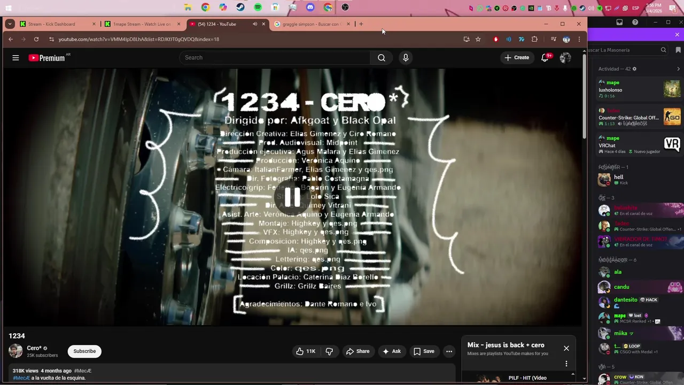Open Ask AI about this video
The image size is (684, 385).
[392, 351]
